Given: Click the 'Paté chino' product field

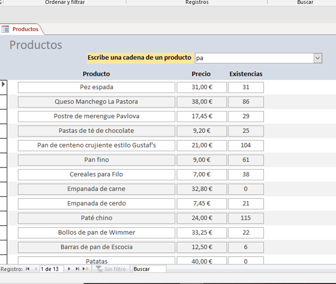Looking at the screenshot, I should [96, 218].
